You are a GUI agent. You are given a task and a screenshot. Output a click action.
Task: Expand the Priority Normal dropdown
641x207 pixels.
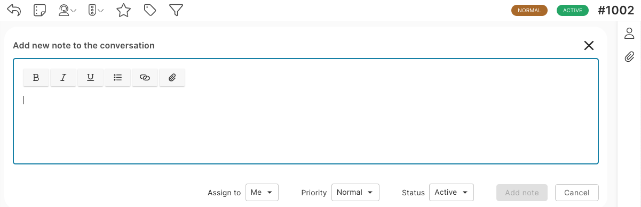coord(355,193)
